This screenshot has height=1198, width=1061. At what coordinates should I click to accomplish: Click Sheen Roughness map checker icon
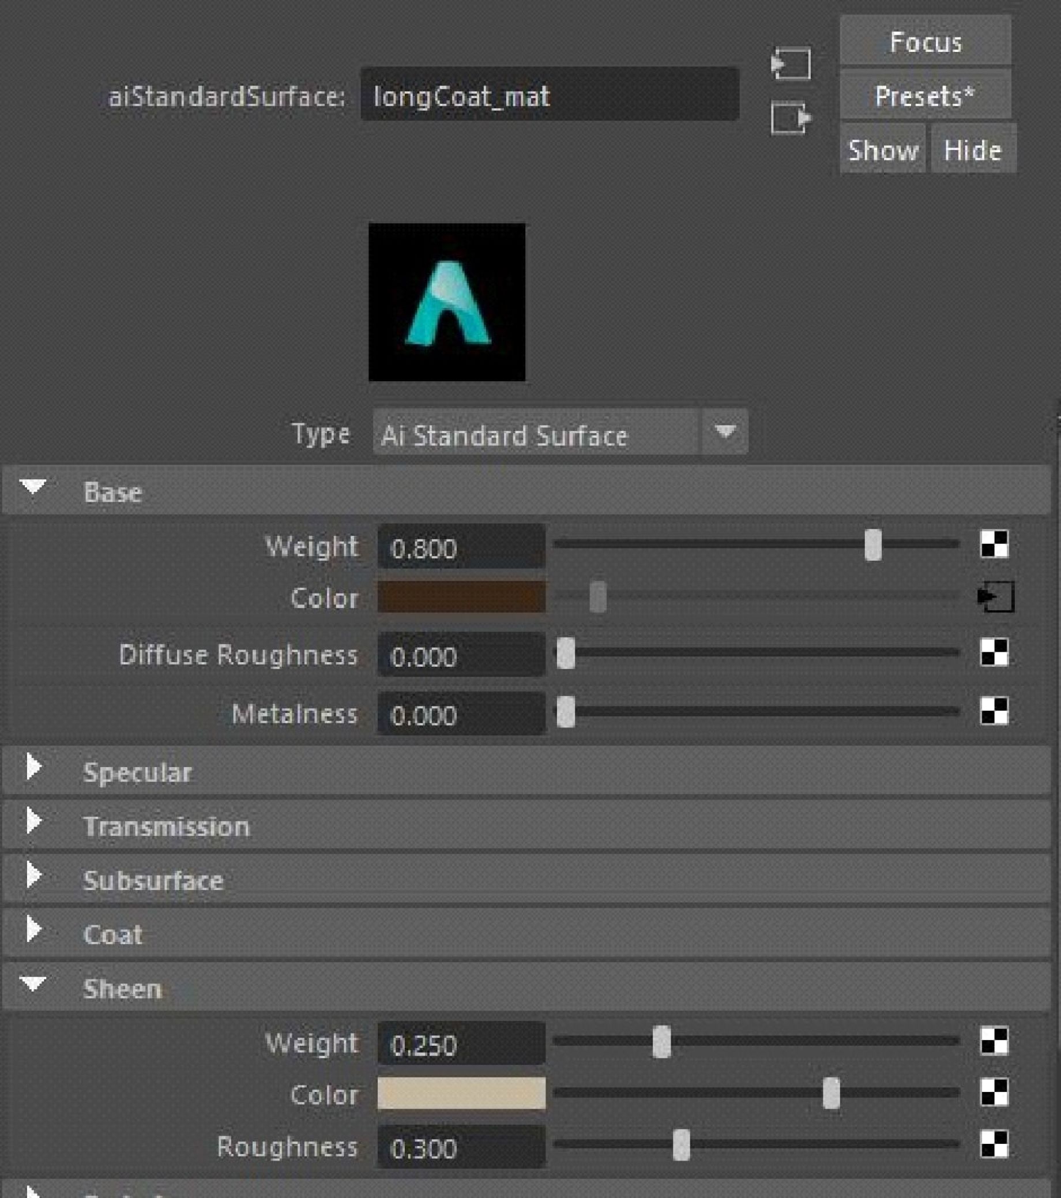coord(994,1145)
